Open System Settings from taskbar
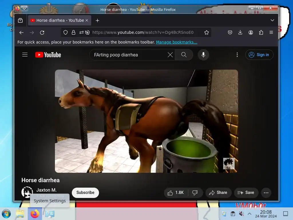293x220 pixels. coord(50,214)
